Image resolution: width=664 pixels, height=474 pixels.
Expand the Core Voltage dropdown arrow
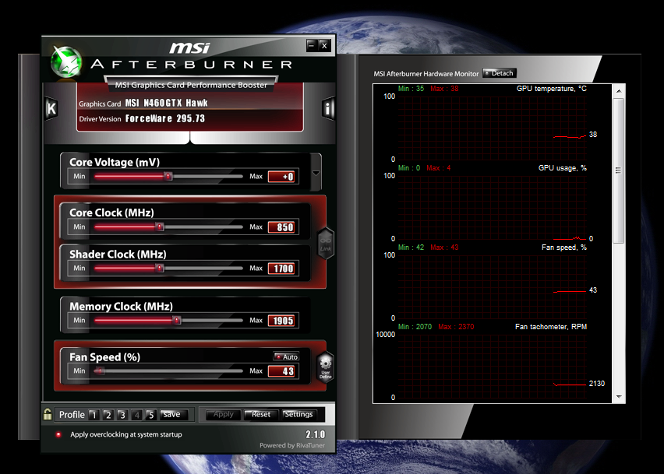pyautogui.click(x=316, y=174)
